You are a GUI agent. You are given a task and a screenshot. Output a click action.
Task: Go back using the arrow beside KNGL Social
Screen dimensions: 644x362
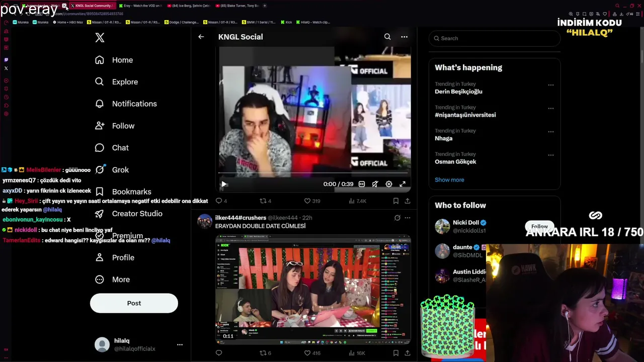(201, 37)
